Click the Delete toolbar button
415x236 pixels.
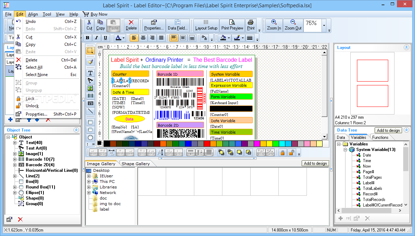pyautogui.click(x=131, y=25)
